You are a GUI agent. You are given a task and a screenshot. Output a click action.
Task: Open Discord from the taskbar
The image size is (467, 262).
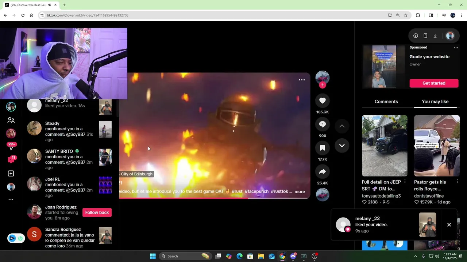click(293, 256)
